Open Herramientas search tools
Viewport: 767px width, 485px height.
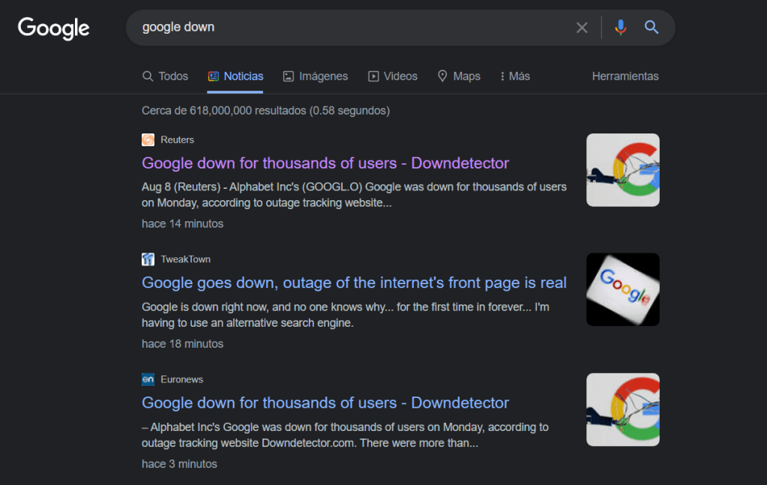tap(625, 76)
